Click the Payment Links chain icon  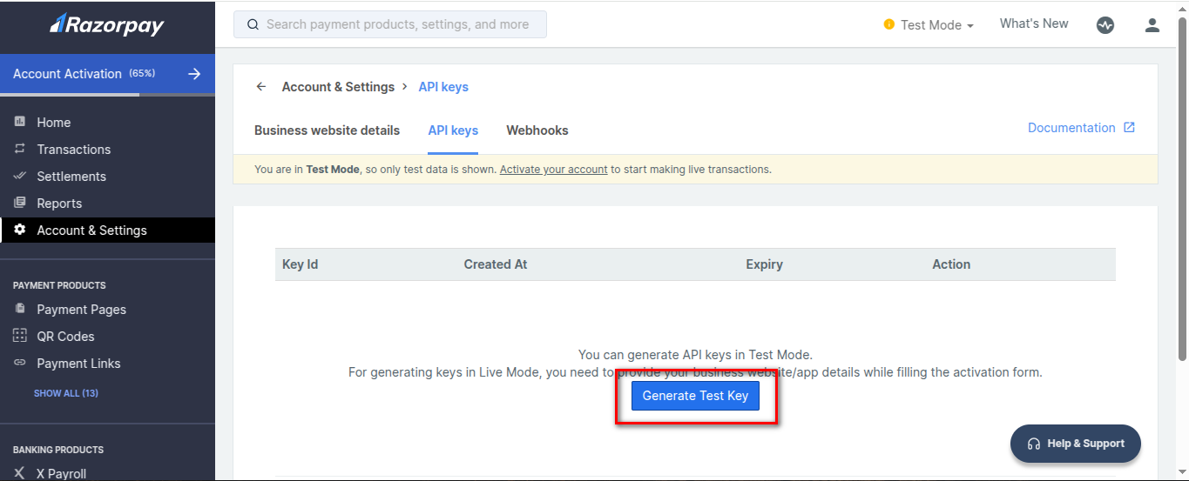pyautogui.click(x=20, y=363)
